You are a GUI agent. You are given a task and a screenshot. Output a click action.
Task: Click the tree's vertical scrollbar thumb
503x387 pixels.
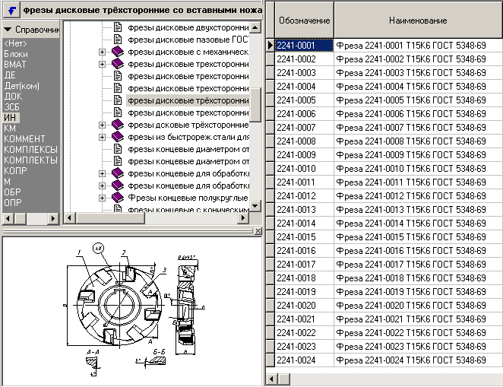(x=256, y=105)
